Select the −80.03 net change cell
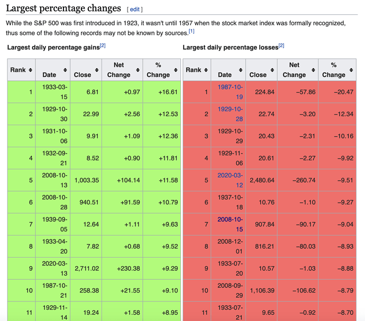The image size is (365, 321). pyautogui.click(x=298, y=247)
